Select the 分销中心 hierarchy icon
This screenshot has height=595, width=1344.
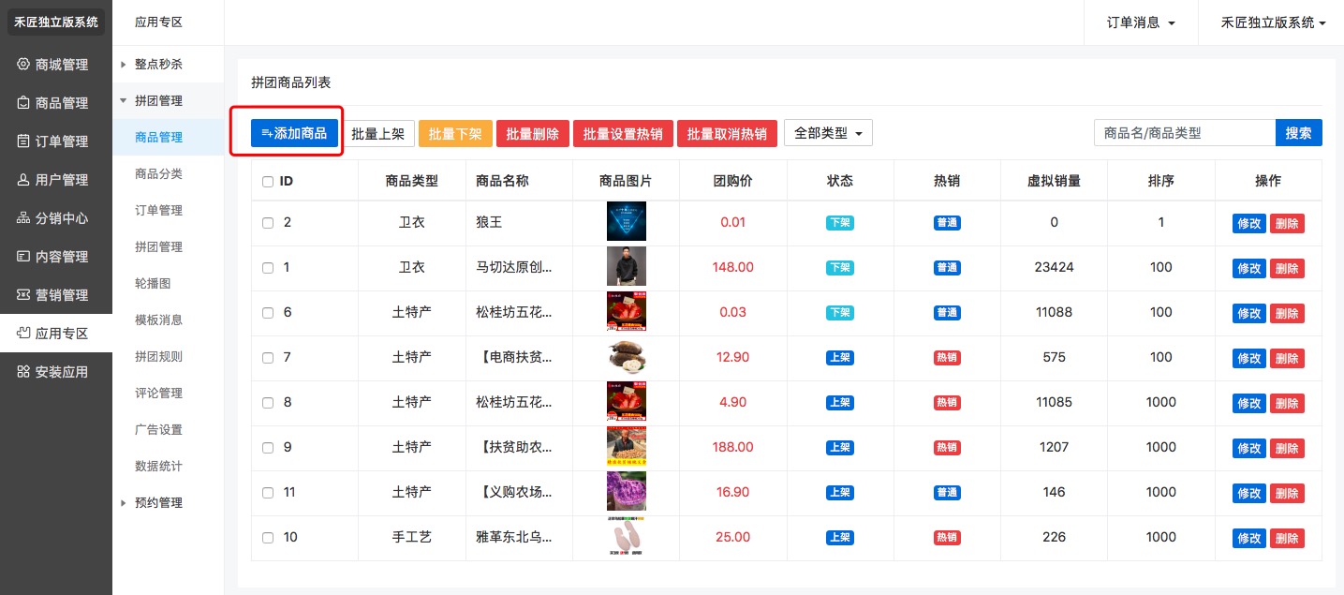[x=23, y=218]
